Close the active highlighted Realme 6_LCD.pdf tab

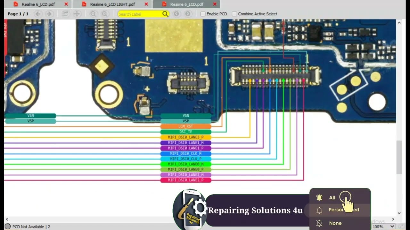pos(215,4)
